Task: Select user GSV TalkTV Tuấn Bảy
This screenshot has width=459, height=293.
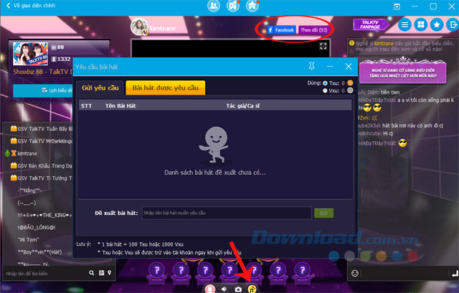Action: point(41,129)
